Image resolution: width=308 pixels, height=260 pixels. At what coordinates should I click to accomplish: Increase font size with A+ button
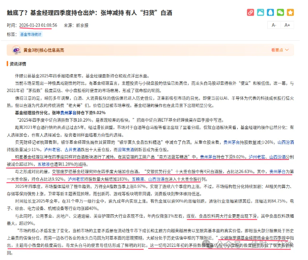[x=287, y=25]
